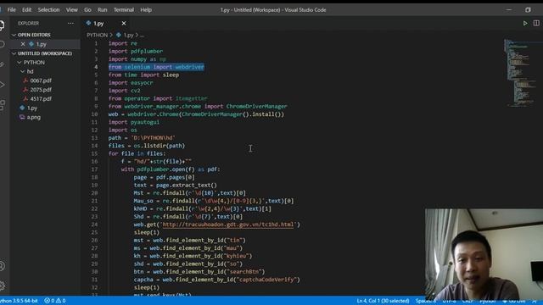Open 2075.pdf in the explorer
This screenshot has width=543, height=305.
41,90
